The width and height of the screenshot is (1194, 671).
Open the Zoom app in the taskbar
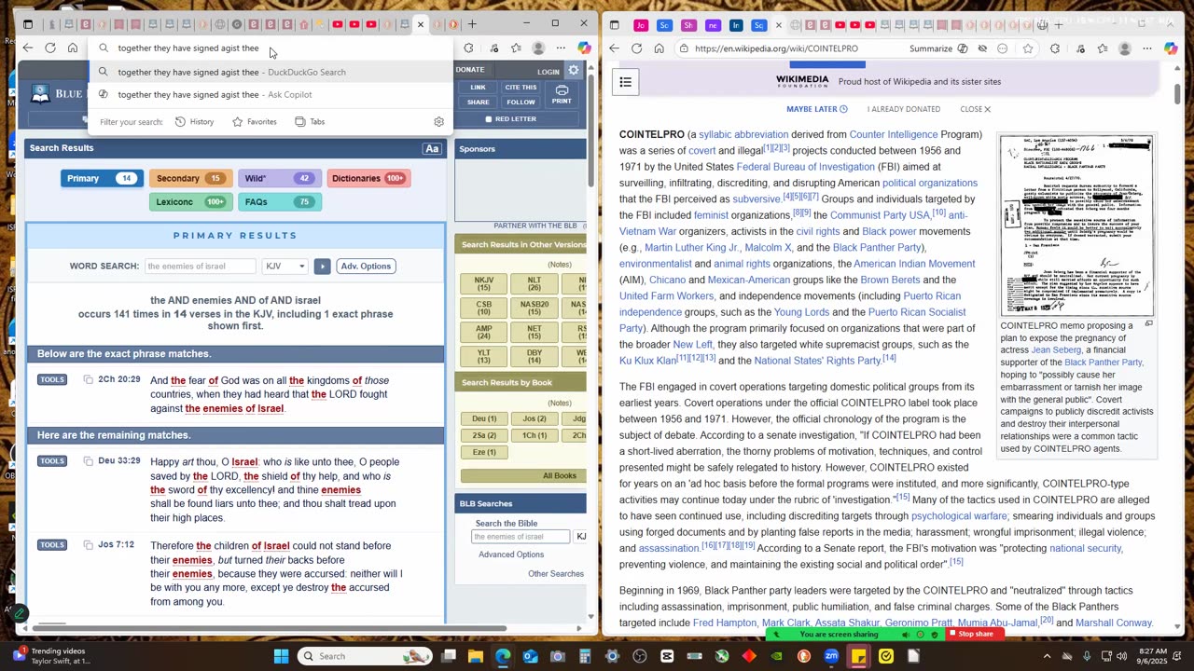pos(831,656)
